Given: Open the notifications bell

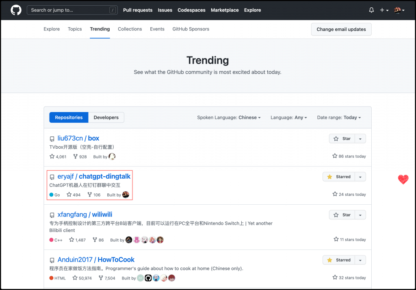Looking at the screenshot, I should tap(371, 10).
